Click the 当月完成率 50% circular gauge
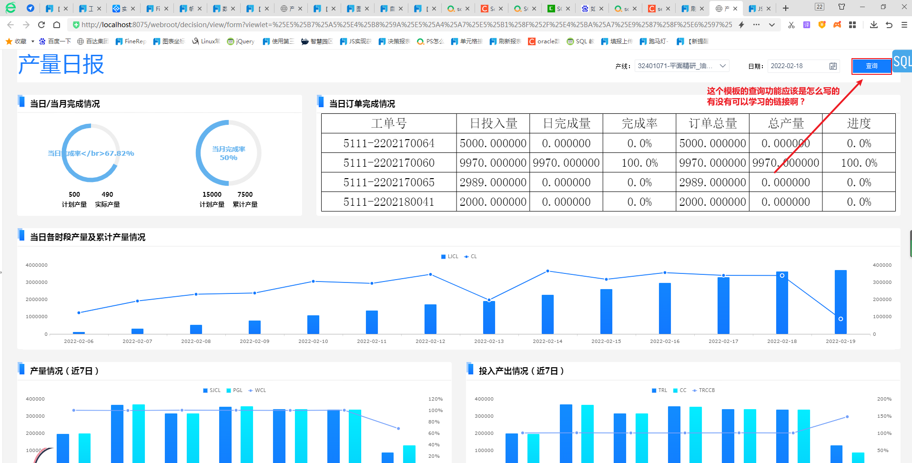This screenshot has width=912, height=463. click(229, 153)
